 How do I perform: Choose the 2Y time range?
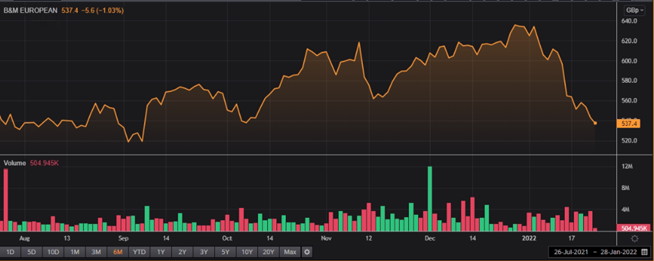[x=182, y=252]
